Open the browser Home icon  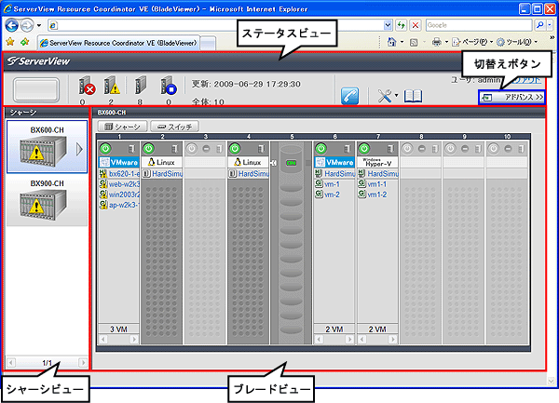tap(391, 42)
